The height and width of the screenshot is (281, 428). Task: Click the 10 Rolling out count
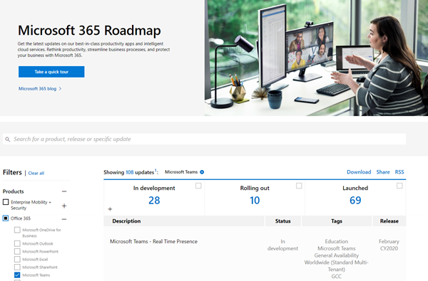pyautogui.click(x=255, y=201)
